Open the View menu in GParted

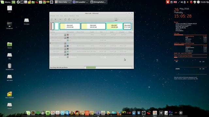tap(61, 16)
